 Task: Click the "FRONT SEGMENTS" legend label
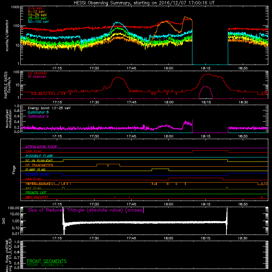47,261
